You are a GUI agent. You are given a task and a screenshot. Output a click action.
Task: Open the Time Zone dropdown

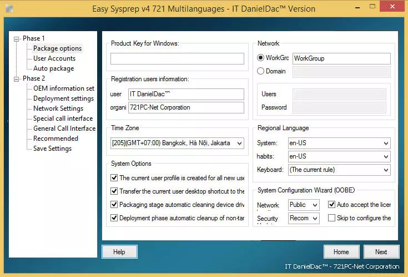[177, 143]
